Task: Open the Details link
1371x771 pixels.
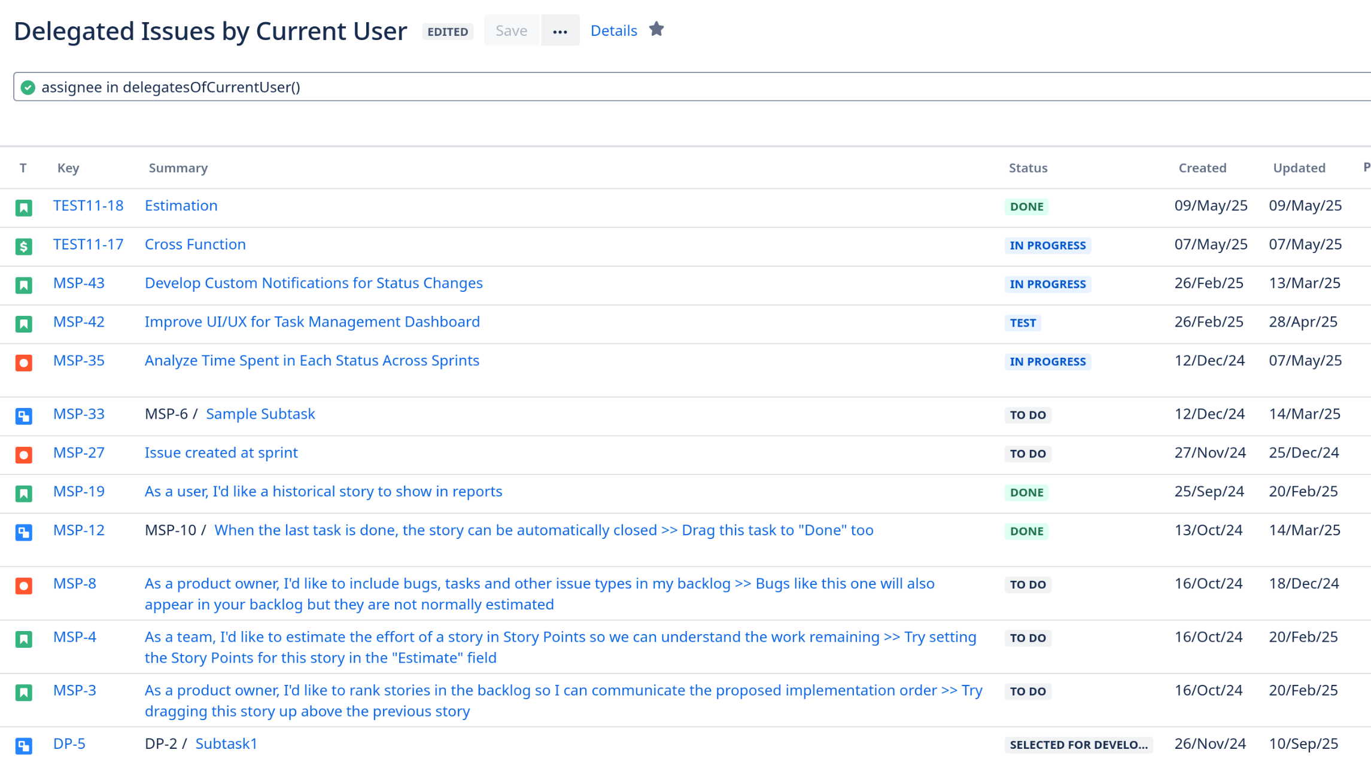Action: coord(613,31)
